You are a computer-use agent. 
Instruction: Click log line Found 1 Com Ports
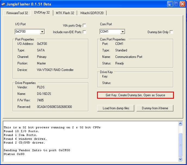pos(20,135)
